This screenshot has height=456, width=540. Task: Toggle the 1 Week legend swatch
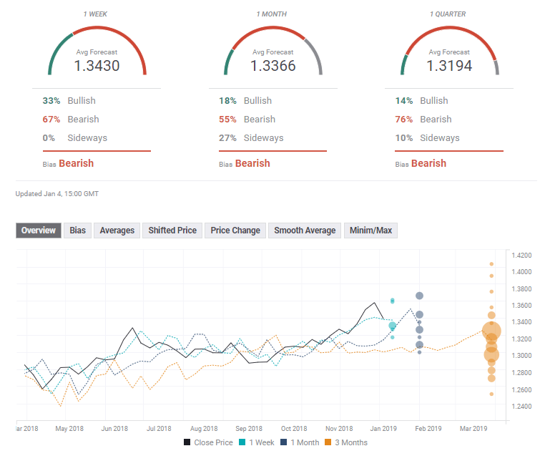(242, 442)
